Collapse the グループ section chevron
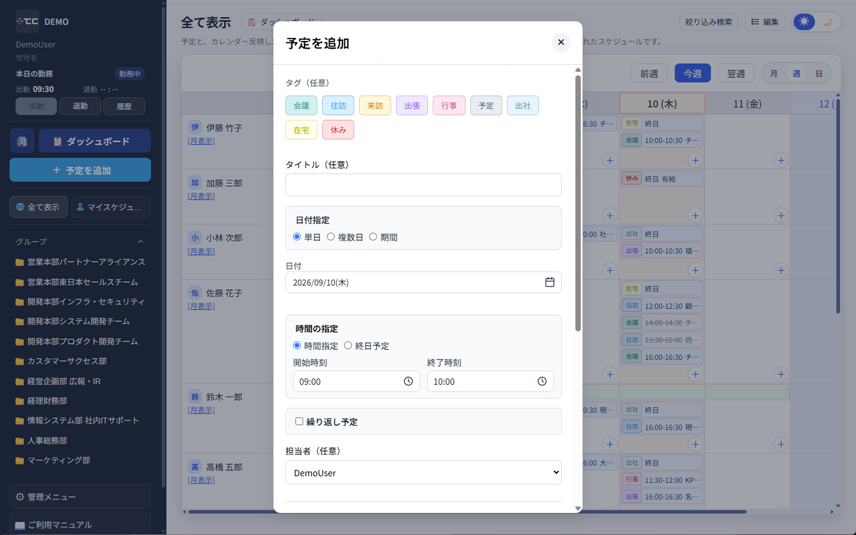Screen dimensions: 856x535 [141, 241]
